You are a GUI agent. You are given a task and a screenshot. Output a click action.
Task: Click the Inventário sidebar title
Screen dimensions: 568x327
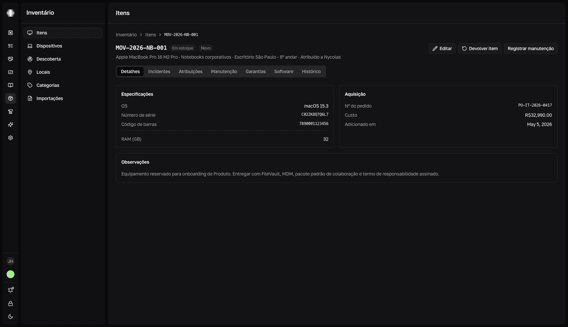(x=40, y=13)
